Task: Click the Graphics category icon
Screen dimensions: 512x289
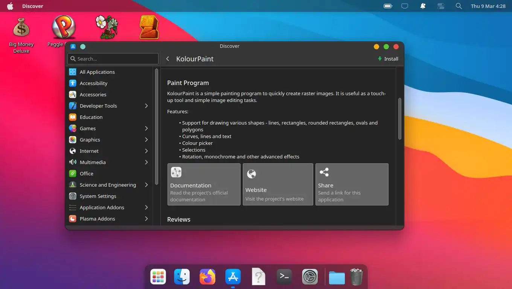Action: point(73,140)
